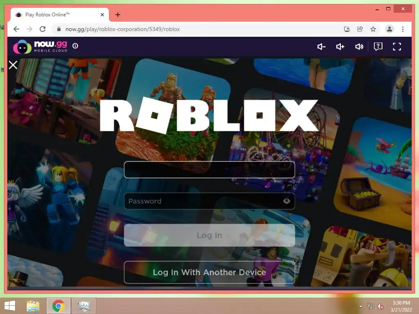Click the username input field
Viewport: 419px width, 314px height.
pos(209,170)
